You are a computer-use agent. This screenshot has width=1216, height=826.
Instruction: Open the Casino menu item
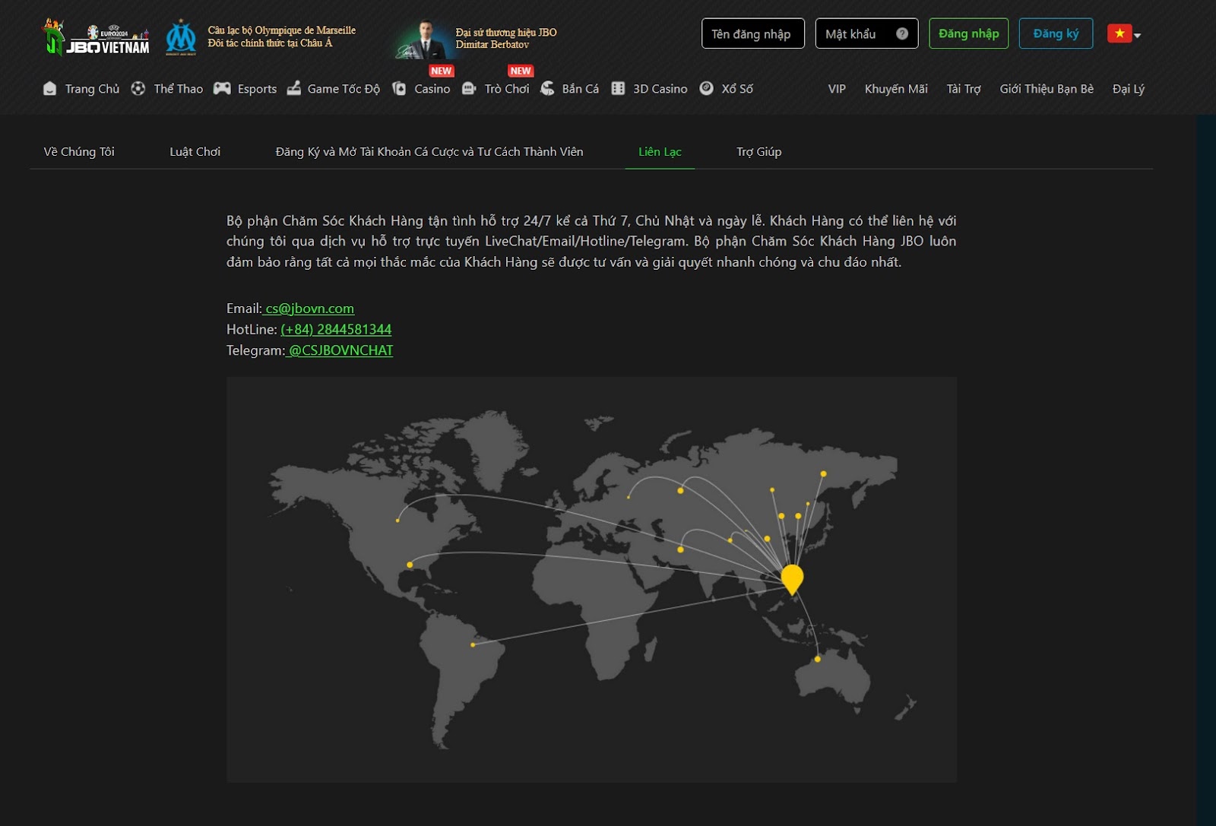pyautogui.click(x=432, y=89)
